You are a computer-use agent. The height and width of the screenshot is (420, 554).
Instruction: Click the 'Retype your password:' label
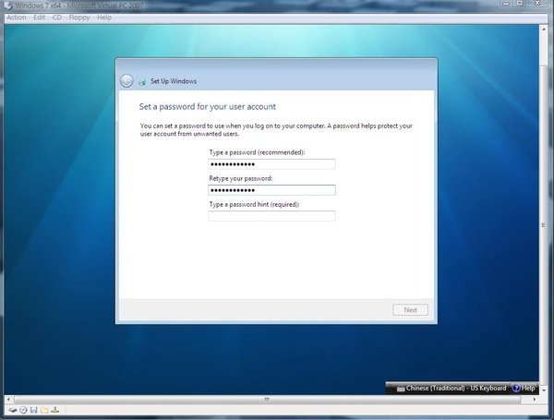click(x=241, y=178)
